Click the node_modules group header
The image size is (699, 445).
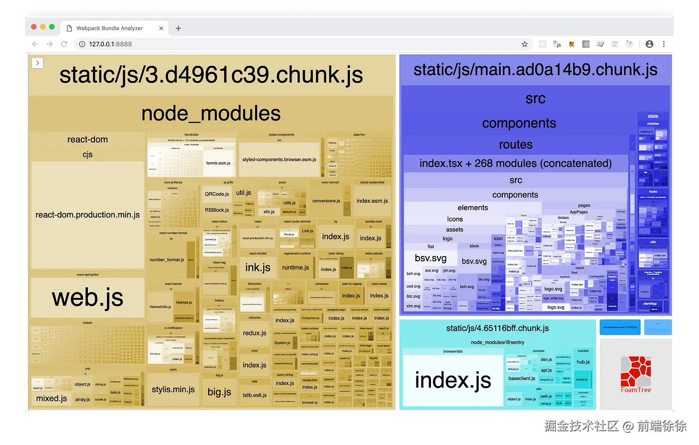click(x=211, y=113)
